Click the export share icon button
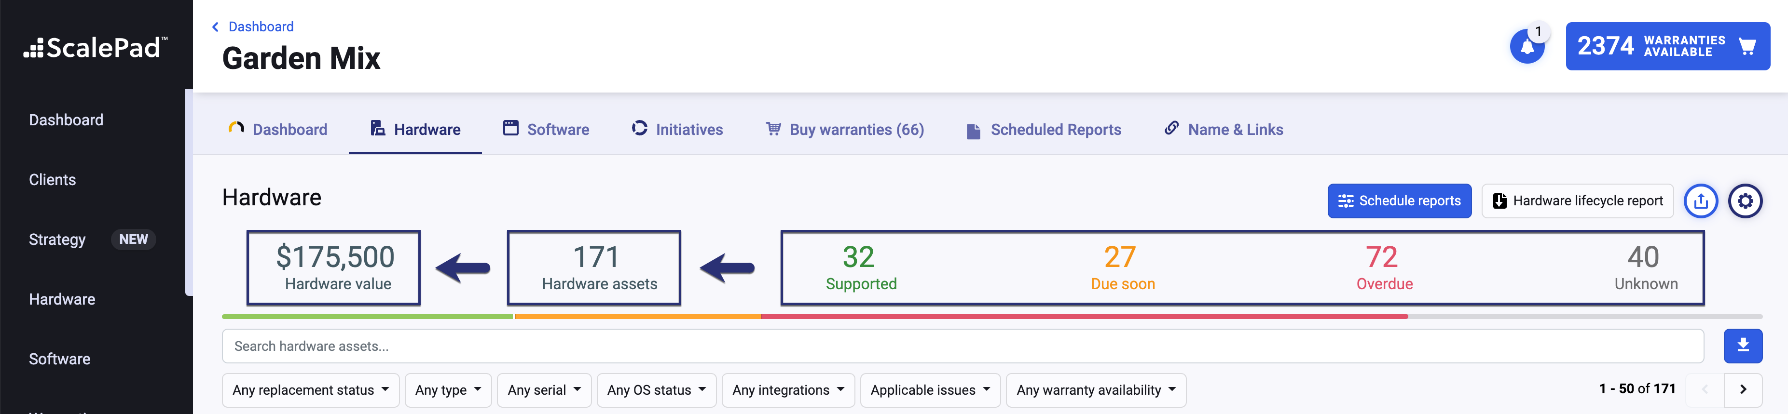The height and width of the screenshot is (414, 1788). pos(1701,201)
